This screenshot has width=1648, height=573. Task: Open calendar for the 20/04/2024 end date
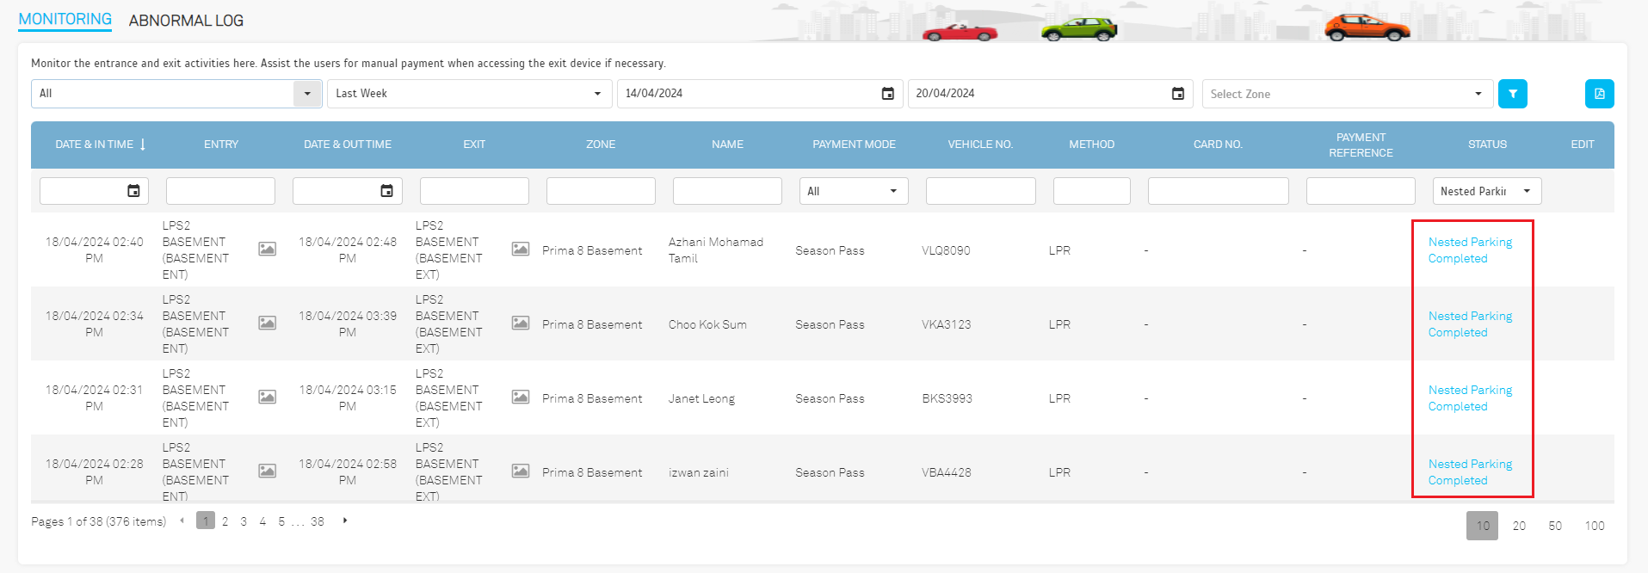click(x=1177, y=94)
